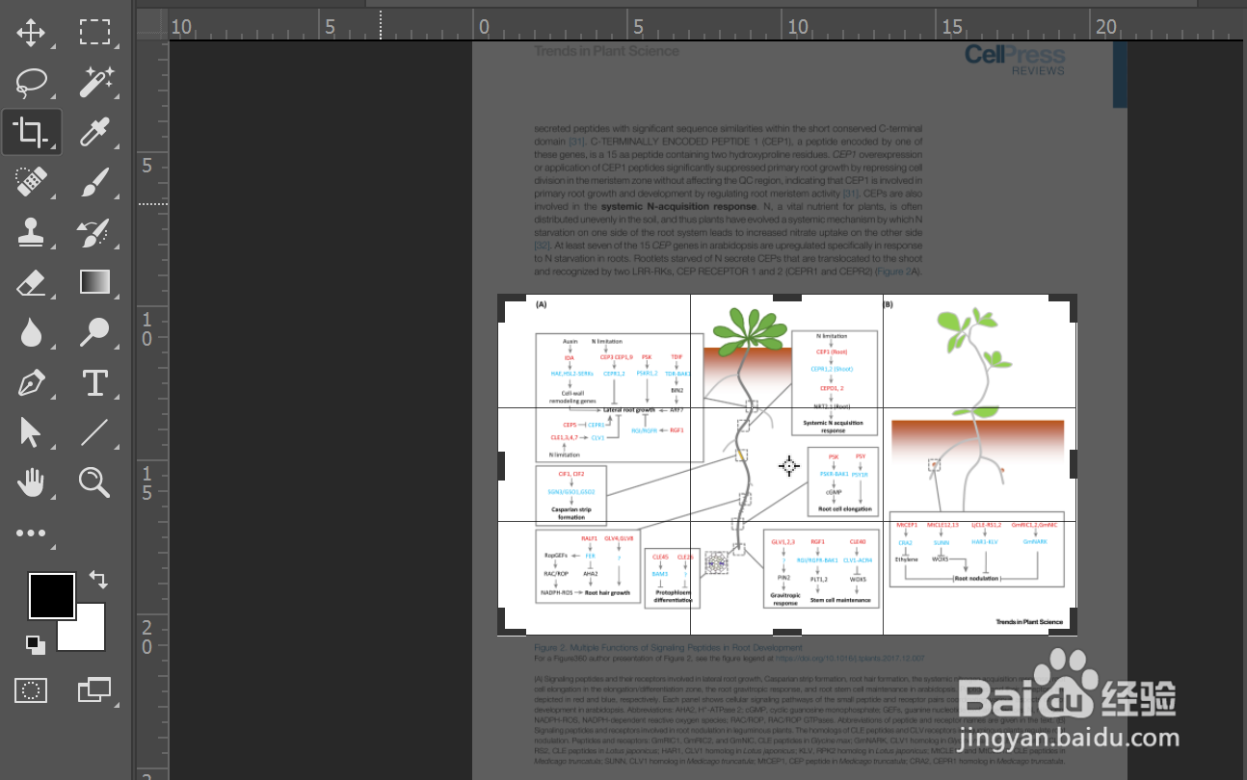Toggle Quick Mask mode
The image size is (1247, 780).
[x=31, y=689]
